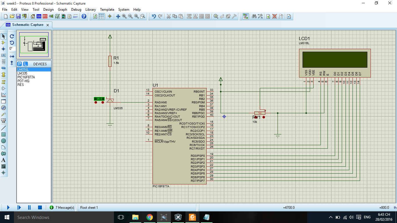Viewport: 397px width, 223px height.
Task: Save the project with the floppy icon
Action: coord(18,16)
